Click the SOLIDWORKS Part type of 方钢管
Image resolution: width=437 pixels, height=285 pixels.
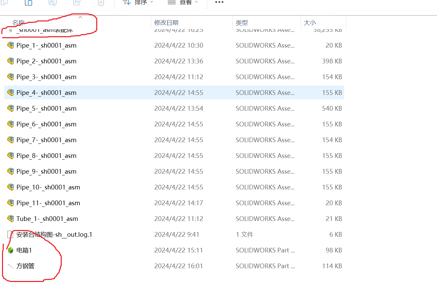tap(265, 266)
